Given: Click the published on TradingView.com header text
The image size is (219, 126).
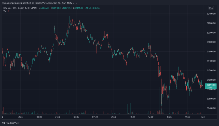Looking at the screenshot, I should (x=37, y=3).
